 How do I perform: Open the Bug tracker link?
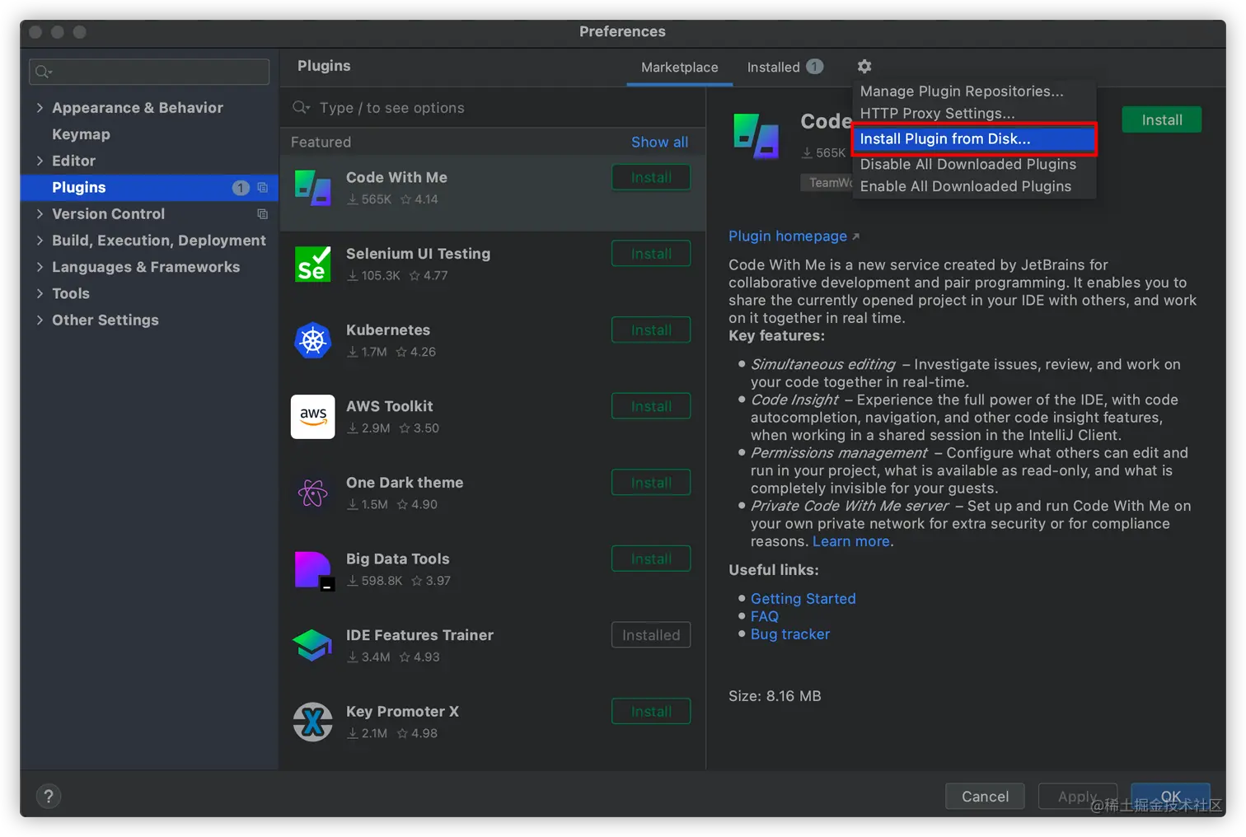789,634
